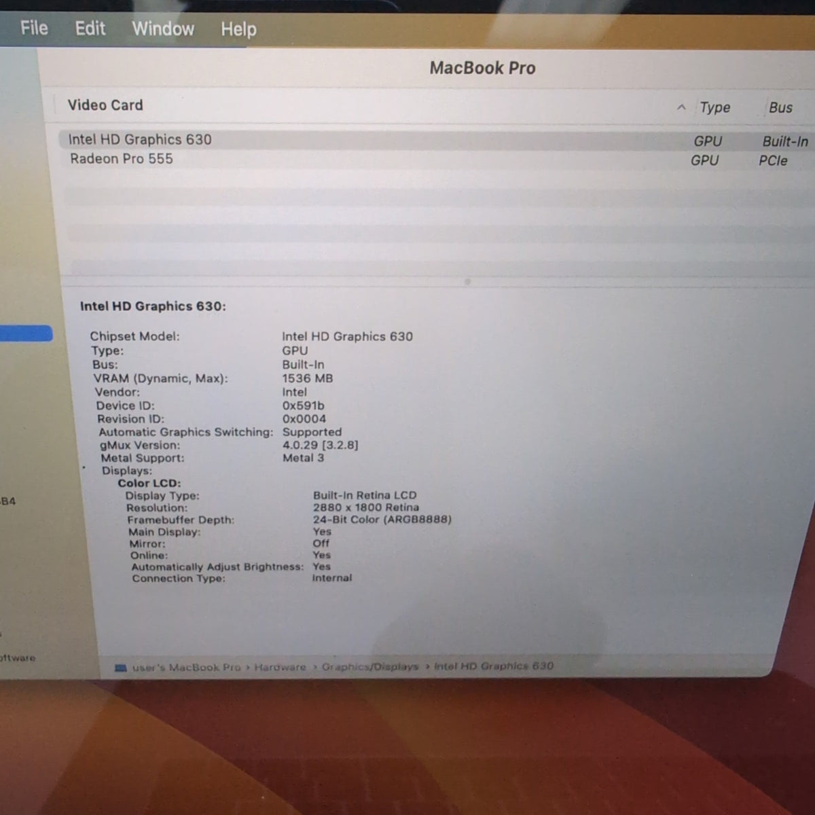The height and width of the screenshot is (815, 815).
Task: Click gMux Version value 4.0.29 [3.2.8]
Action: pos(321,445)
